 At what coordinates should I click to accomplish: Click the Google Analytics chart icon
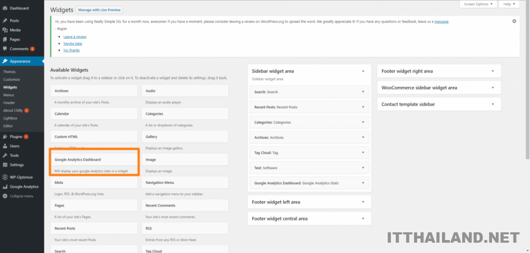5,187
